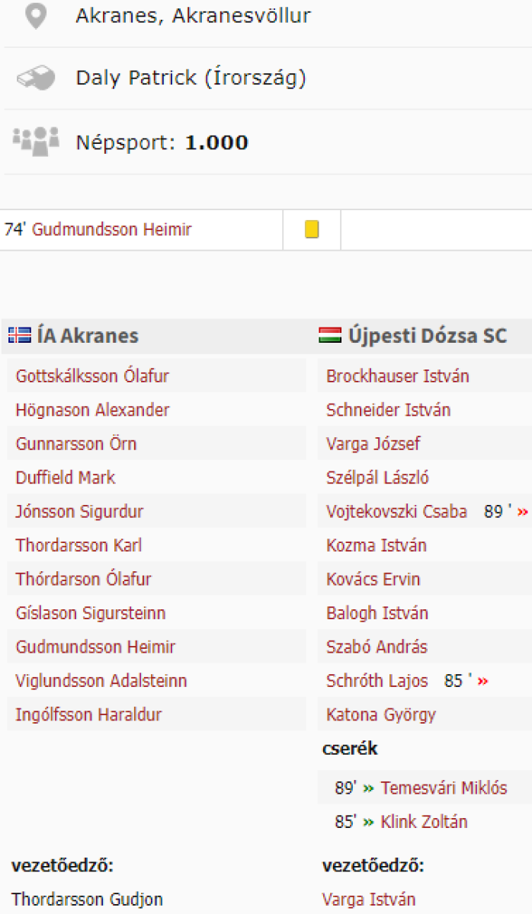Click green arrows next to Temesvári Miklós
The image size is (532, 914).
tap(369, 788)
